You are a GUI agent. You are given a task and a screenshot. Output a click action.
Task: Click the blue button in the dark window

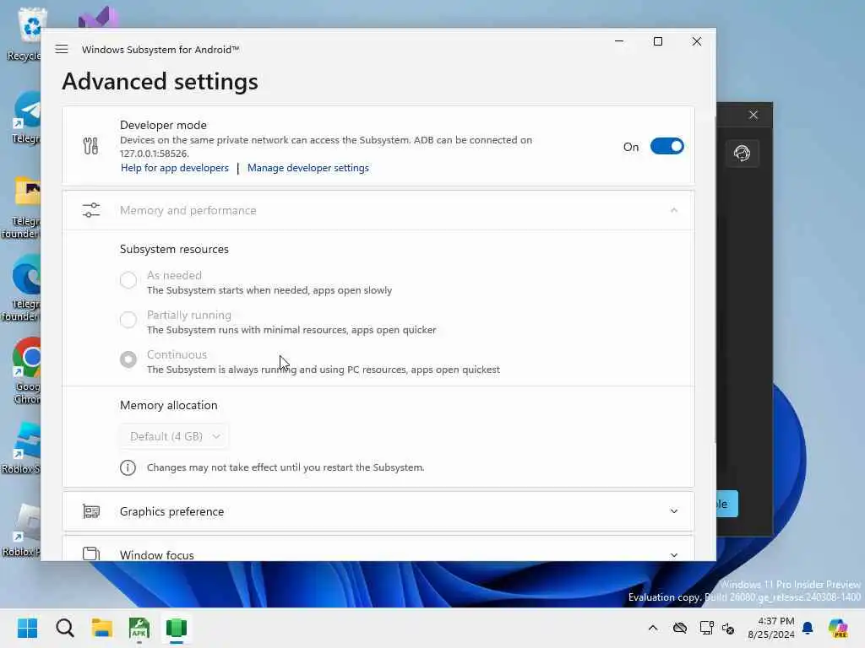pos(727,504)
